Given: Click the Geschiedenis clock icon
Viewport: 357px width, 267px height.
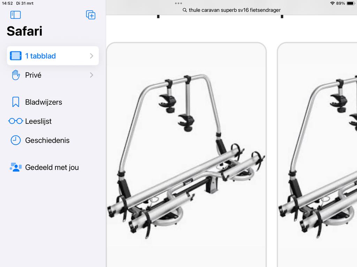Looking at the screenshot, I should coord(16,140).
